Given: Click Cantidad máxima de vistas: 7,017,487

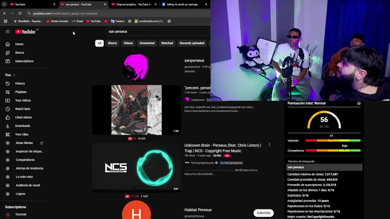Looking at the screenshot, I should [x=313, y=174].
